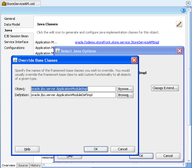
Task: Click OK in Select Java Options dialog
Action: click(146, 156)
